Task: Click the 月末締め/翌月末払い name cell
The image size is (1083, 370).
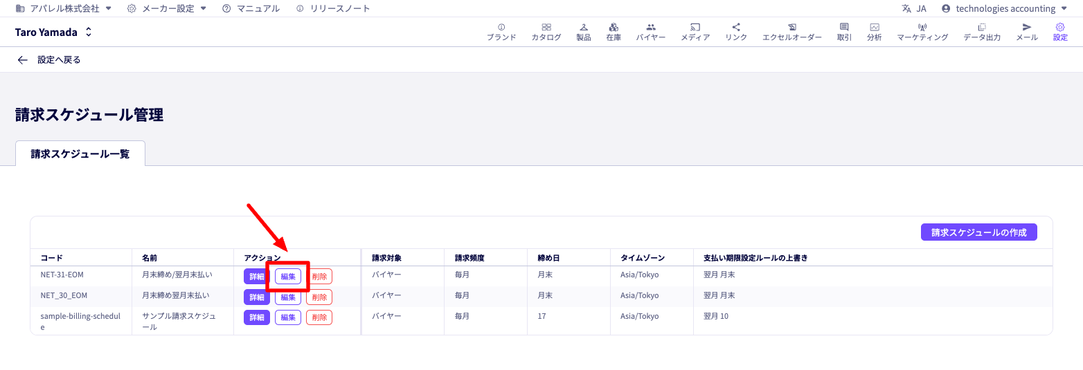Action: (177, 275)
